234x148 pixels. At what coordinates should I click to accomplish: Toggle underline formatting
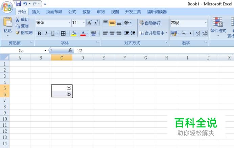(x=53, y=33)
